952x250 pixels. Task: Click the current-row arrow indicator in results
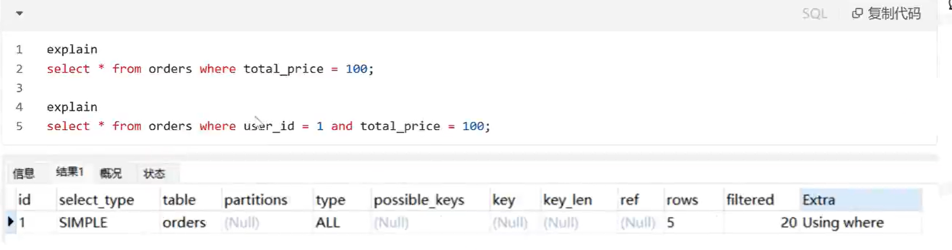[10, 222]
